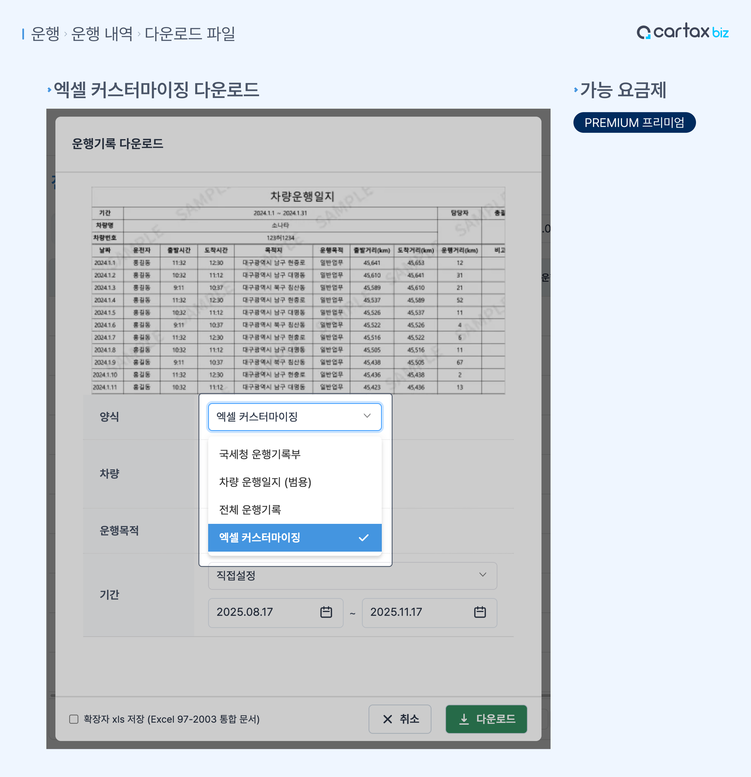
Task: Click the X icon in 취소 button
Action: (388, 719)
